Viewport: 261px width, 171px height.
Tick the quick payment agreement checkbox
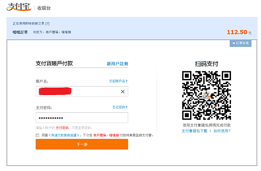[37, 135]
